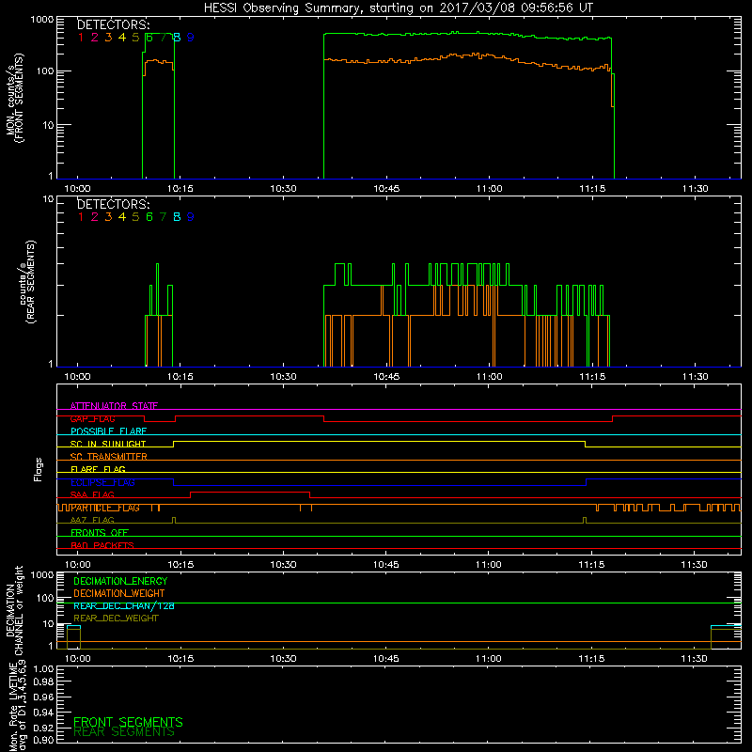
Task: Select dark green detector 7 in rear segments legend
Action: (x=163, y=217)
